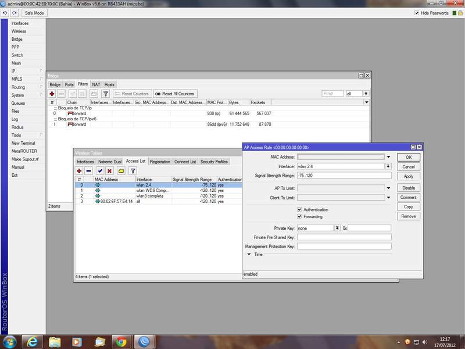Click the yellow comment icon in Wireless Tables
465x349 pixels.
[121, 171]
